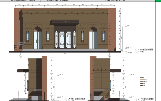Pick the reddish-brown third legend swatch
161x101 pixels.
[x=142, y=83]
